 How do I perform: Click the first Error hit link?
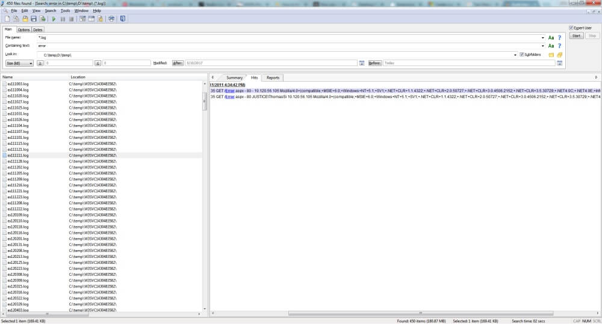pos(229,91)
